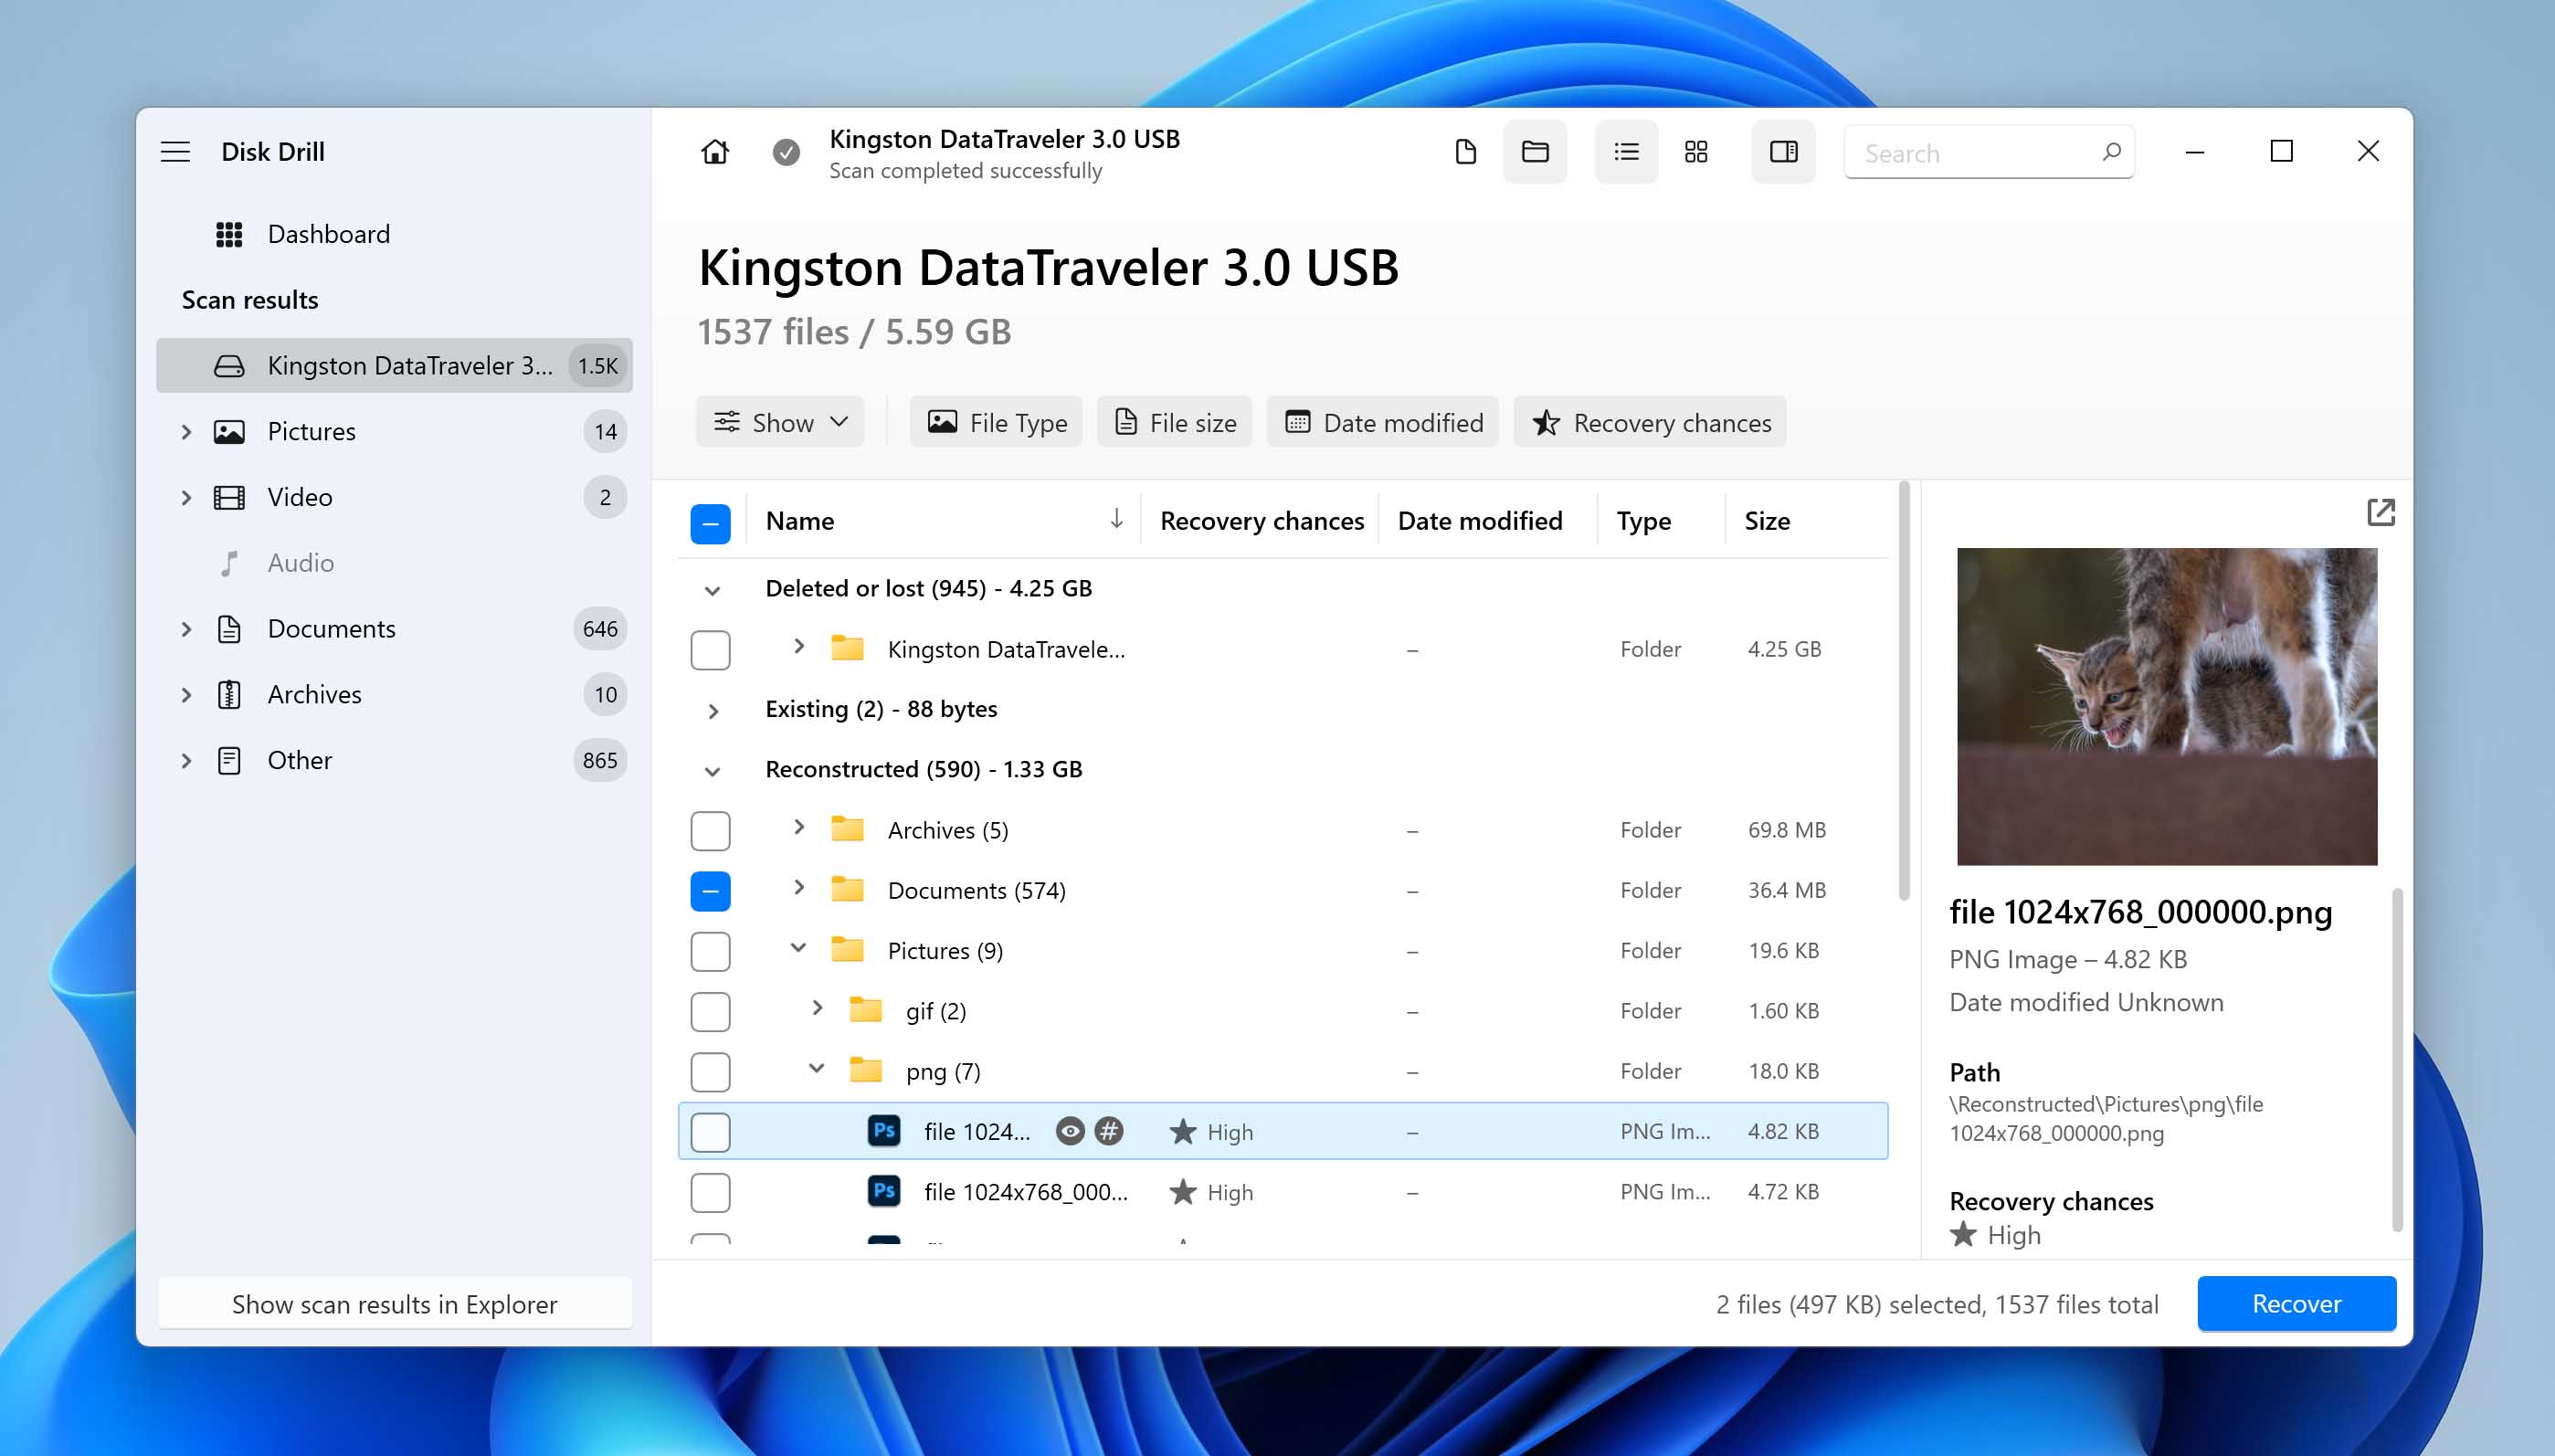The width and height of the screenshot is (2555, 1456).
Task: Click the file list vertical scrollbar
Action: [x=1903, y=692]
